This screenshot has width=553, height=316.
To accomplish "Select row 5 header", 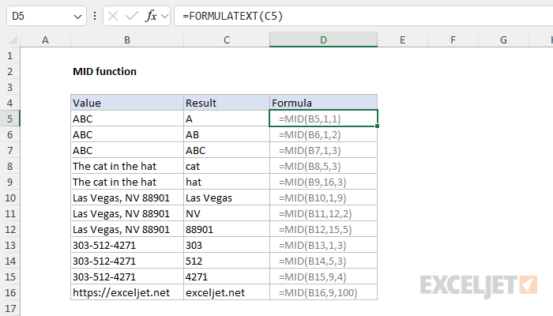I will [9, 118].
